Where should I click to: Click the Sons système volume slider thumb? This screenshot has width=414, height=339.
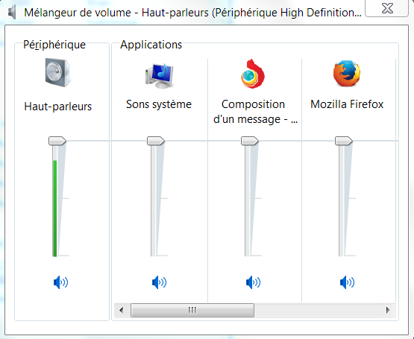156,141
